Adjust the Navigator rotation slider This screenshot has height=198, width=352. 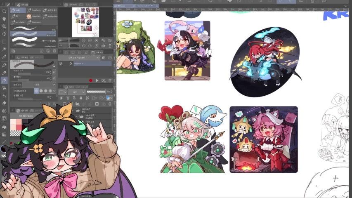[x=69, y=46]
